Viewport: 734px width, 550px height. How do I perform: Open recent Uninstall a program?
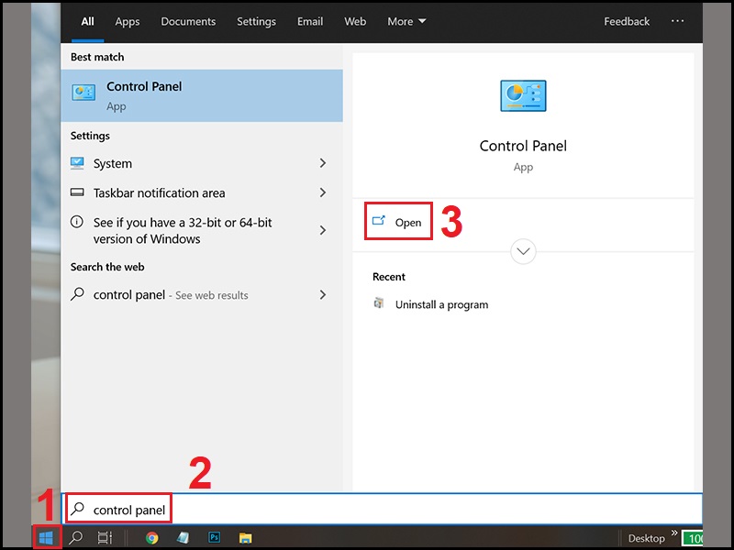point(441,304)
